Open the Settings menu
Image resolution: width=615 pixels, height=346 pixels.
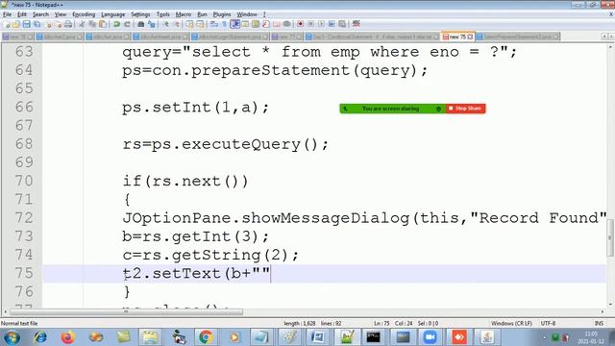point(140,14)
